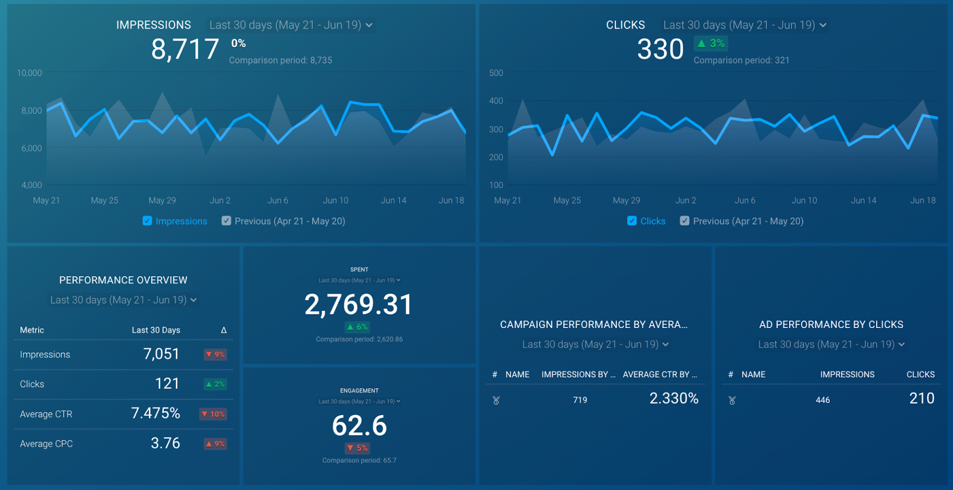Click the 210 clicks cell

point(922,398)
